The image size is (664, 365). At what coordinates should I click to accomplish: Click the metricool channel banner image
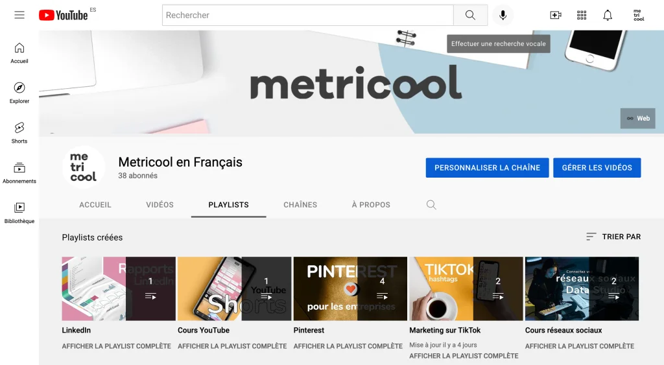point(351,82)
